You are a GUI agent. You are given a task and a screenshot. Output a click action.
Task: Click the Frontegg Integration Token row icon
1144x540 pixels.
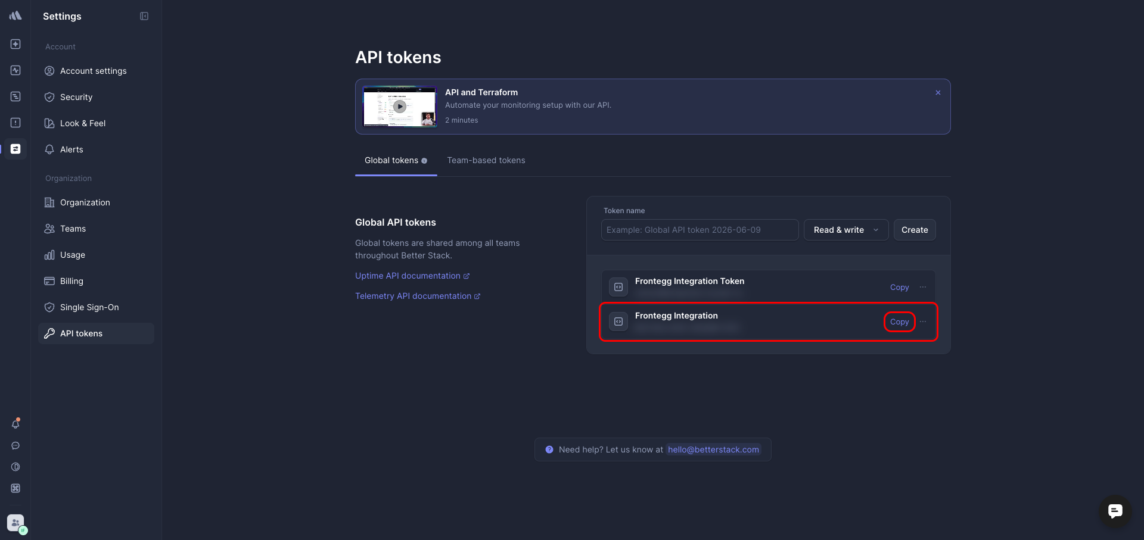(x=618, y=287)
